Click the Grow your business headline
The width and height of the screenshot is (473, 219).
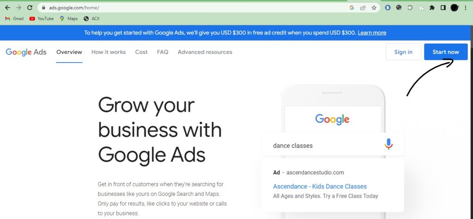160,130
